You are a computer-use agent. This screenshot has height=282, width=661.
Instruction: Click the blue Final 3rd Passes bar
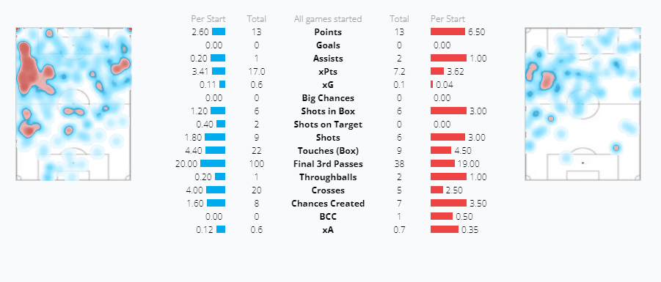coord(213,164)
